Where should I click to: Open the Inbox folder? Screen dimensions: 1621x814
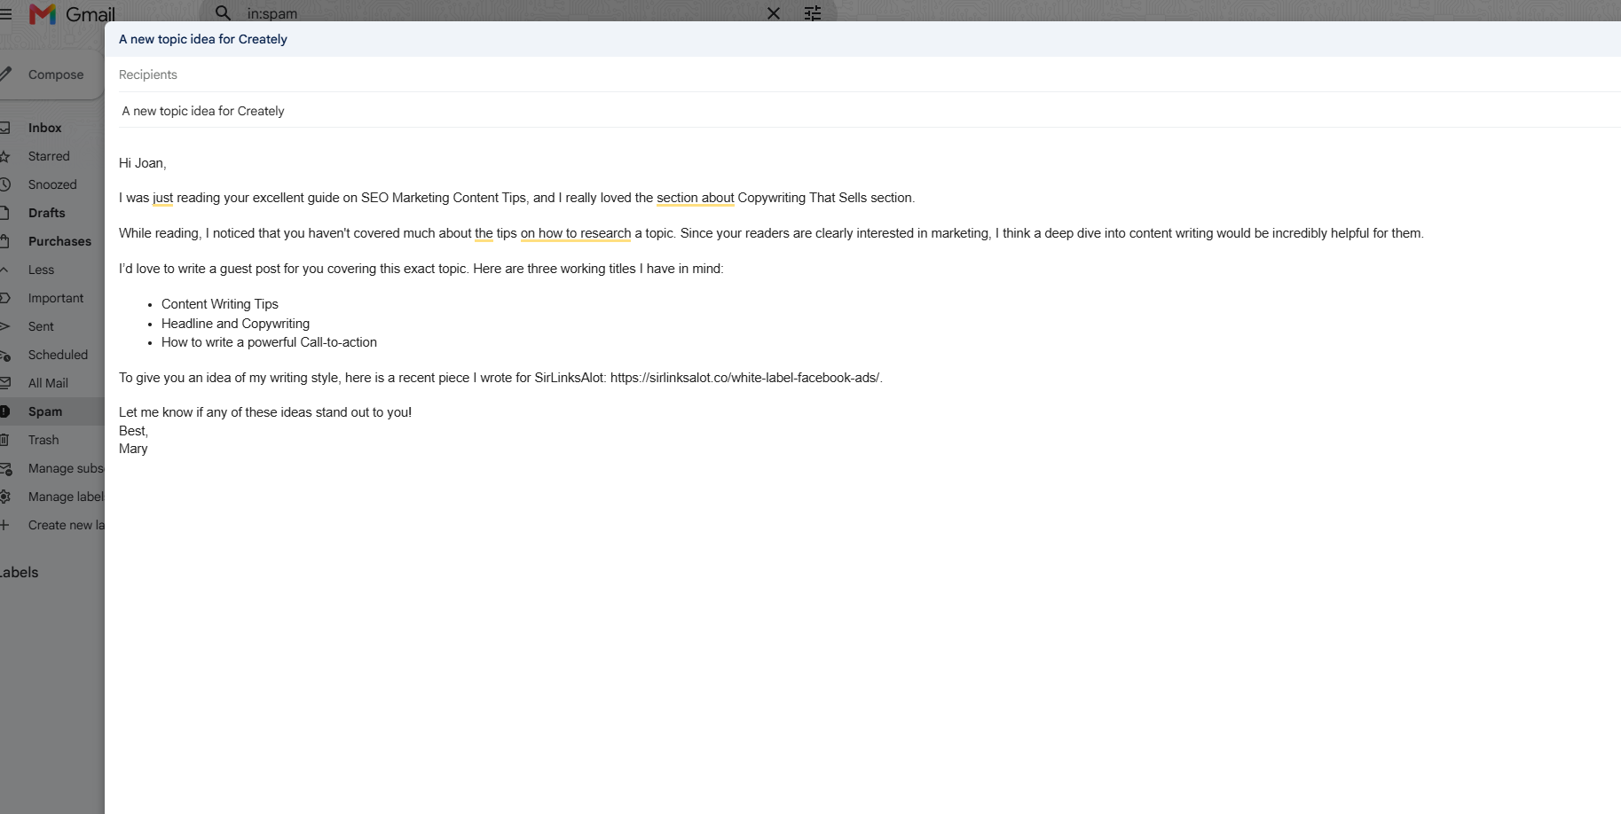(44, 128)
